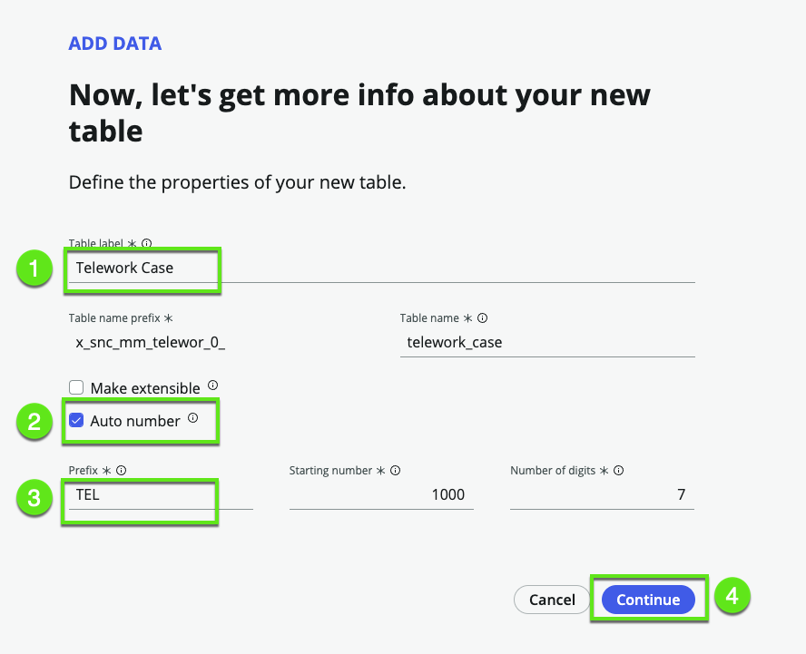This screenshot has width=806, height=654.
Task: Click the x_snc_mm_telewor_0_ table name prefix value
Action: point(150,343)
